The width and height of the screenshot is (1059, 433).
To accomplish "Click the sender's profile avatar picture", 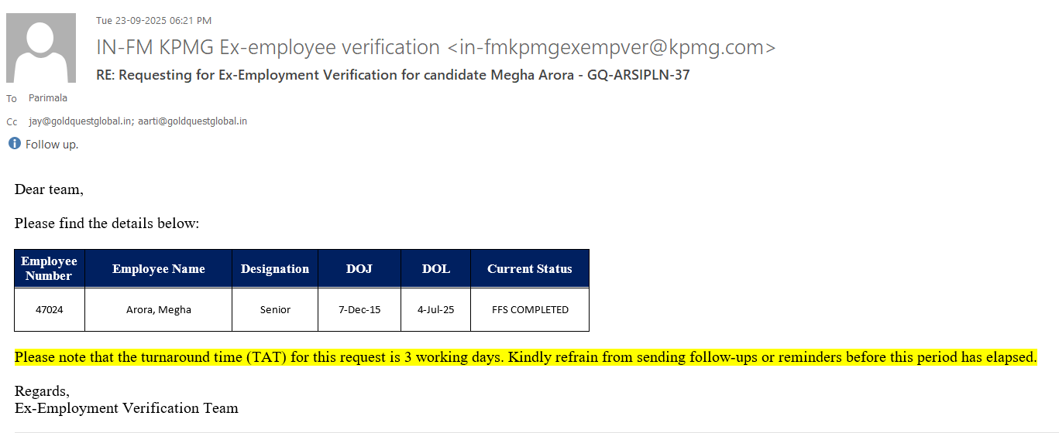I will click(x=41, y=48).
